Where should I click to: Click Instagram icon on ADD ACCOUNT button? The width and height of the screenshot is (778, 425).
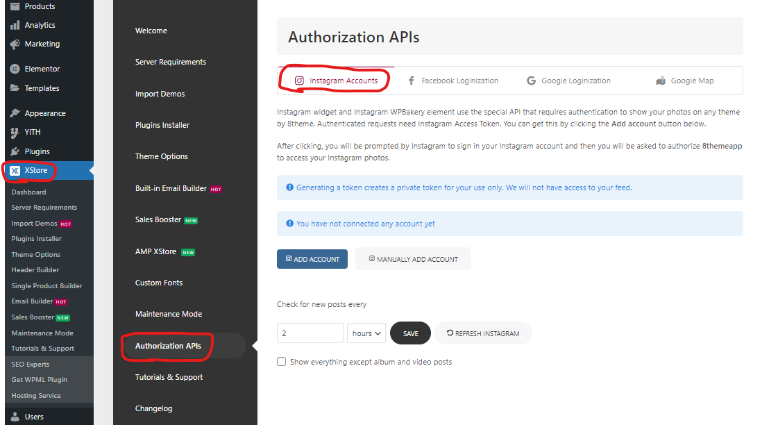289,258
